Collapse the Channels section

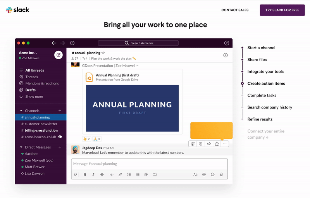[x=21, y=111]
